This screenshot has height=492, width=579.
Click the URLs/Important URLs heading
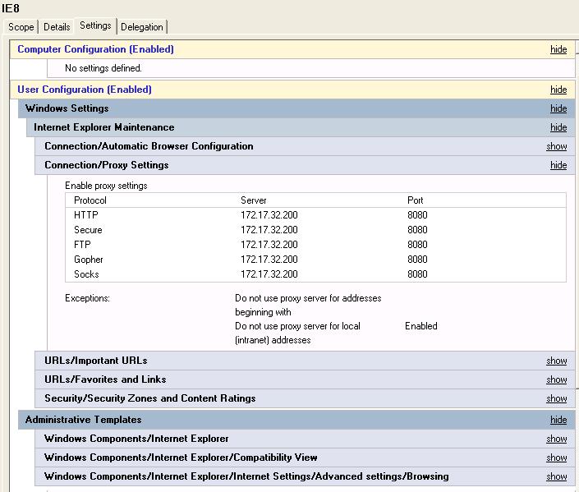[x=95, y=361]
